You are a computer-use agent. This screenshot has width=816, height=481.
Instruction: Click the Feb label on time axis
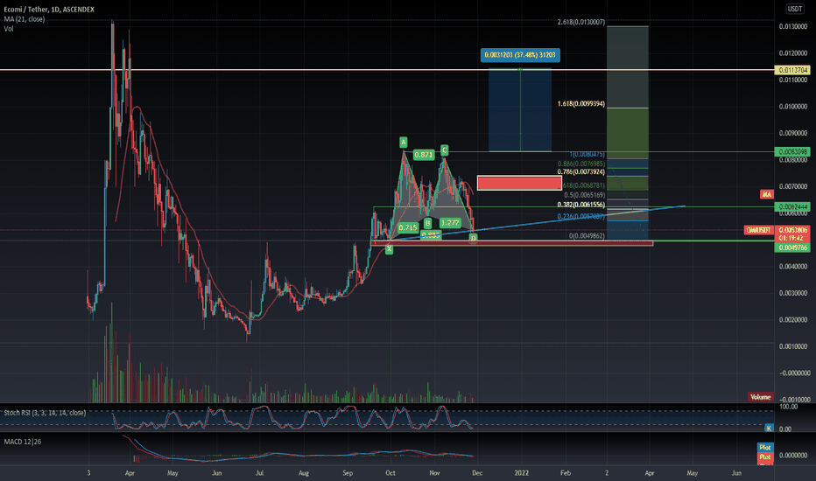click(x=566, y=472)
